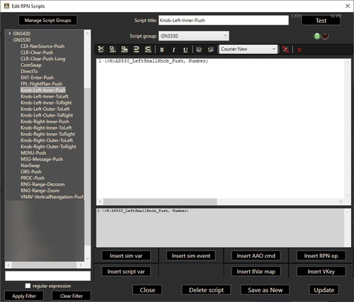Image resolution: width=354 pixels, height=302 pixels.
Task: Select ENT-Enter-Push script
Action: tap(38, 78)
